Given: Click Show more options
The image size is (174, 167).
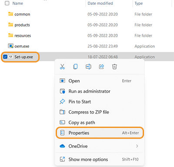Looking at the screenshot, I should pos(100,159).
